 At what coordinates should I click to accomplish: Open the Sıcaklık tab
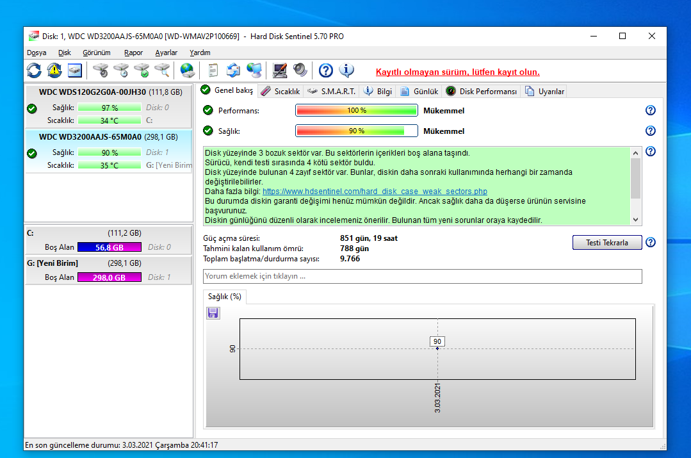(x=280, y=91)
